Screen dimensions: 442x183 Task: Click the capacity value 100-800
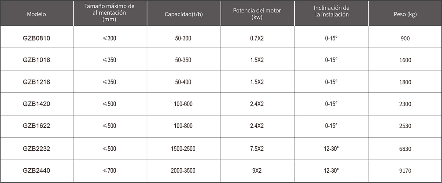click(183, 126)
